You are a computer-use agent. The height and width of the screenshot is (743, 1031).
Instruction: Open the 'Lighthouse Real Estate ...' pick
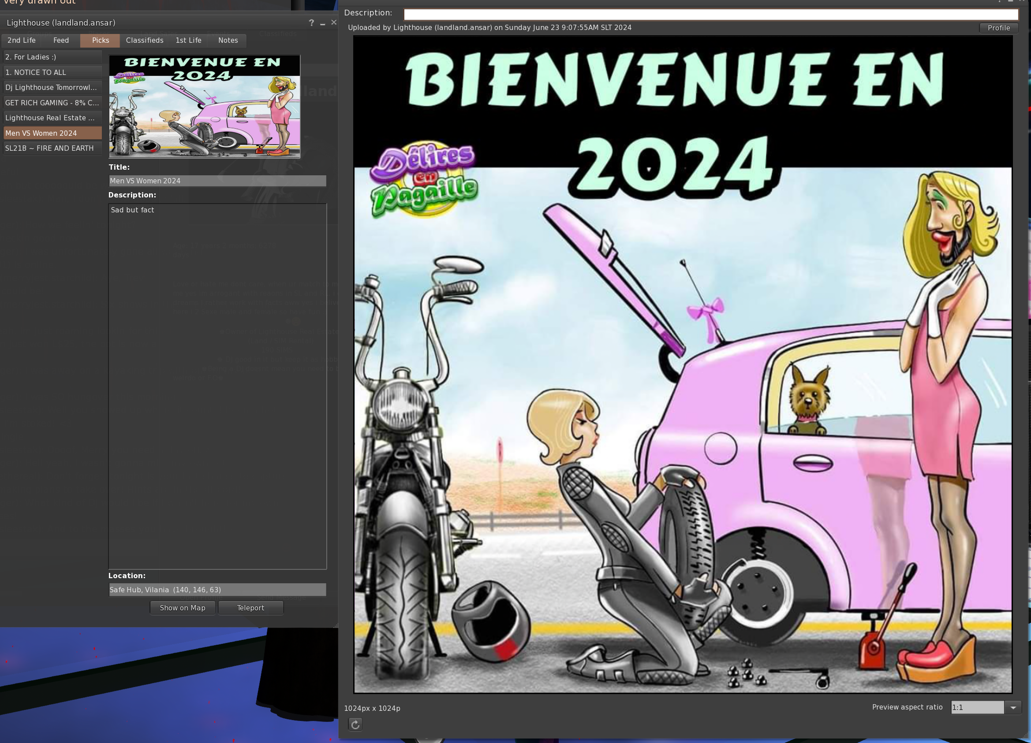point(52,118)
